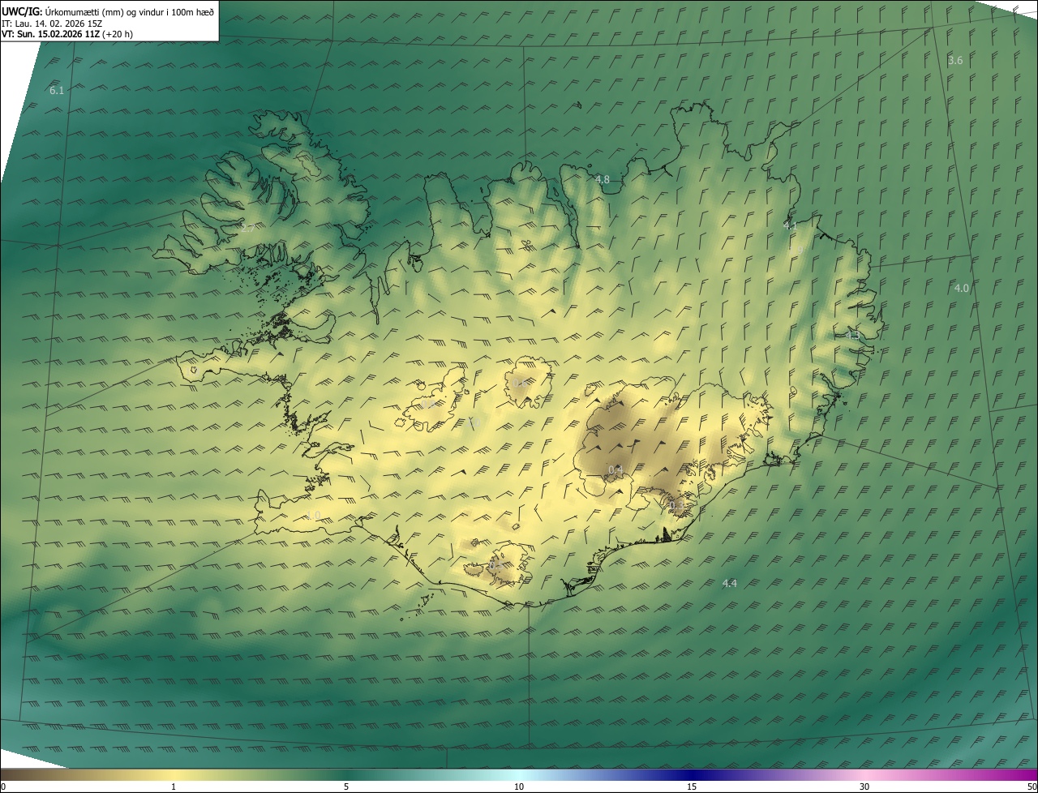This screenshot has width=1038, height=793.
Task: Click the map value 4.1
Action: click(x=790, y=225)
